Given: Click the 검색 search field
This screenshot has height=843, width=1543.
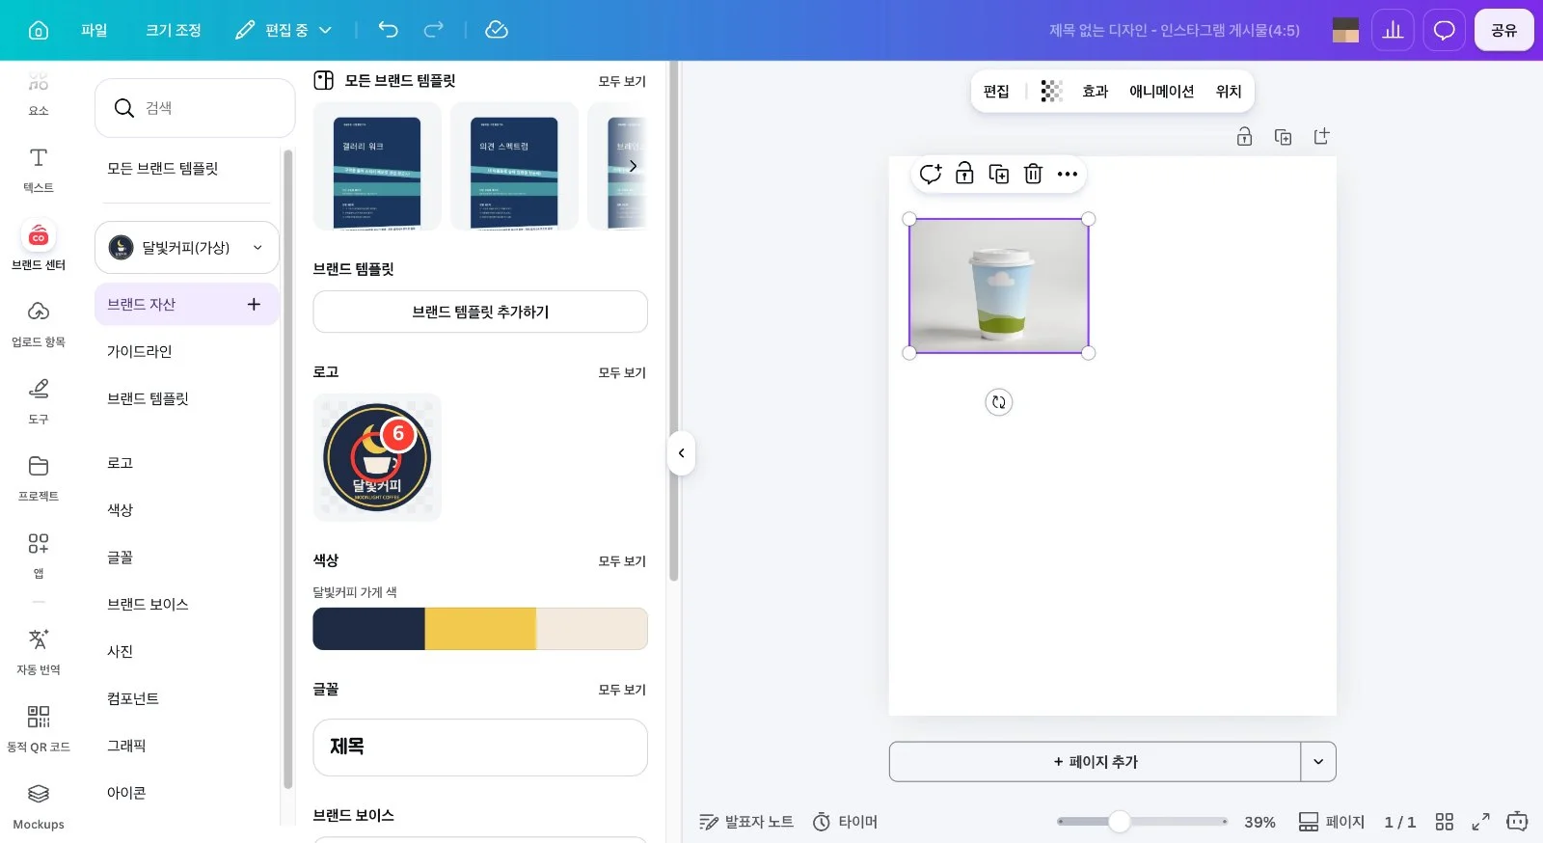Looking at the screenshot, I should pyautogui.click(x=195, y=108).
